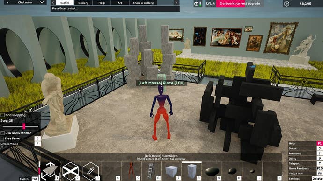This screenshot has width=323, height=181.
Task: Click the Delete key badge
Action: point(317,179)
